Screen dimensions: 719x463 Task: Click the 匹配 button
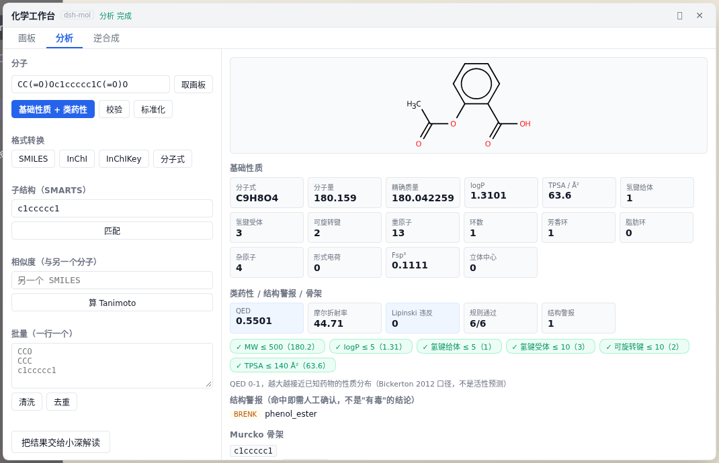click(x=112, y=231)
